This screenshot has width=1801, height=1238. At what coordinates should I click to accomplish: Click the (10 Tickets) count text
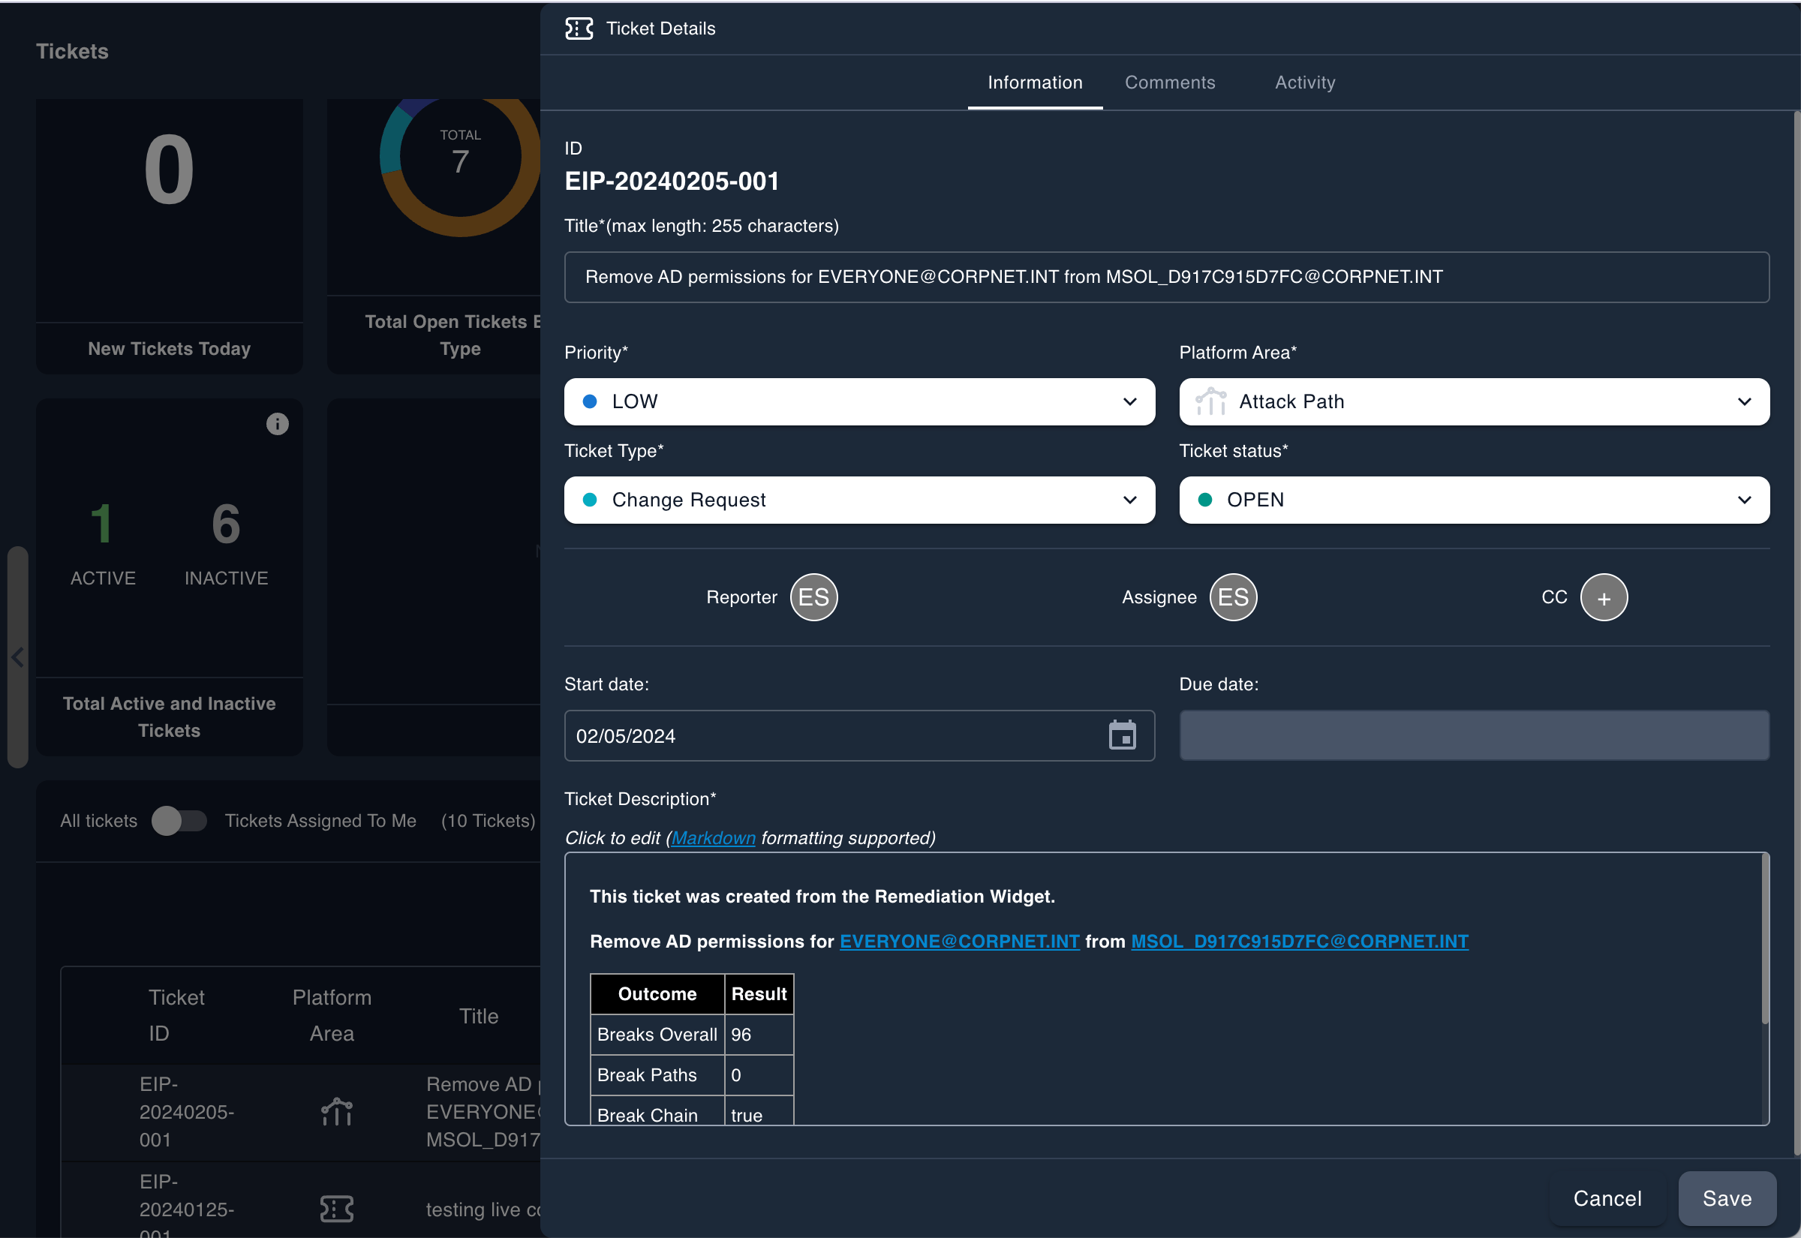[488, 821]
